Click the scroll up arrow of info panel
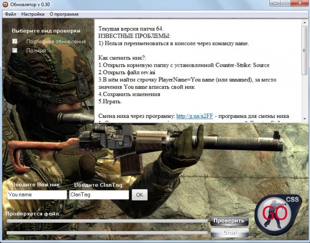The width and height of the screenshot is (310, 243). click(304, 23)
